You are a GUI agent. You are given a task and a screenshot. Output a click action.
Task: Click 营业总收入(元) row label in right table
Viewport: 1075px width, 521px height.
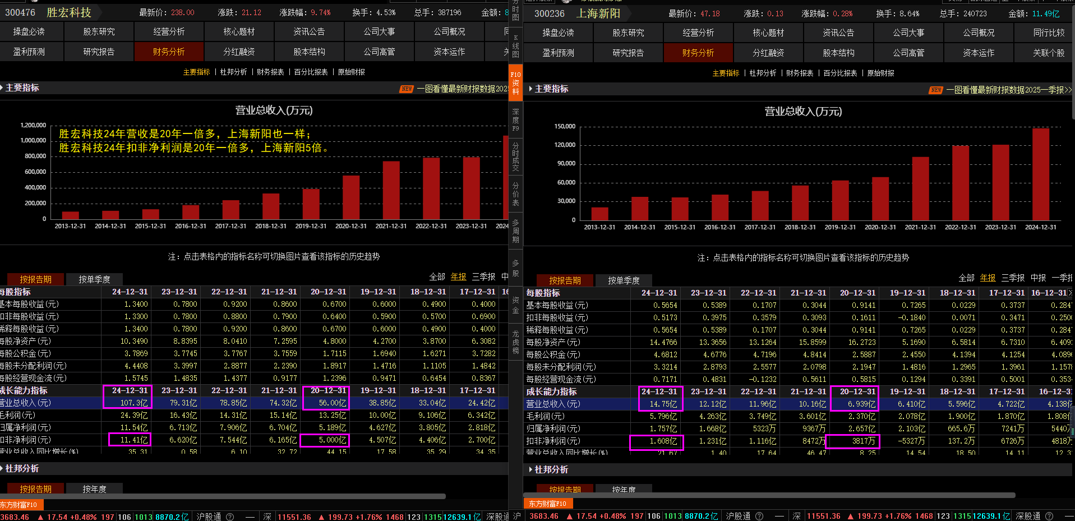553,404
